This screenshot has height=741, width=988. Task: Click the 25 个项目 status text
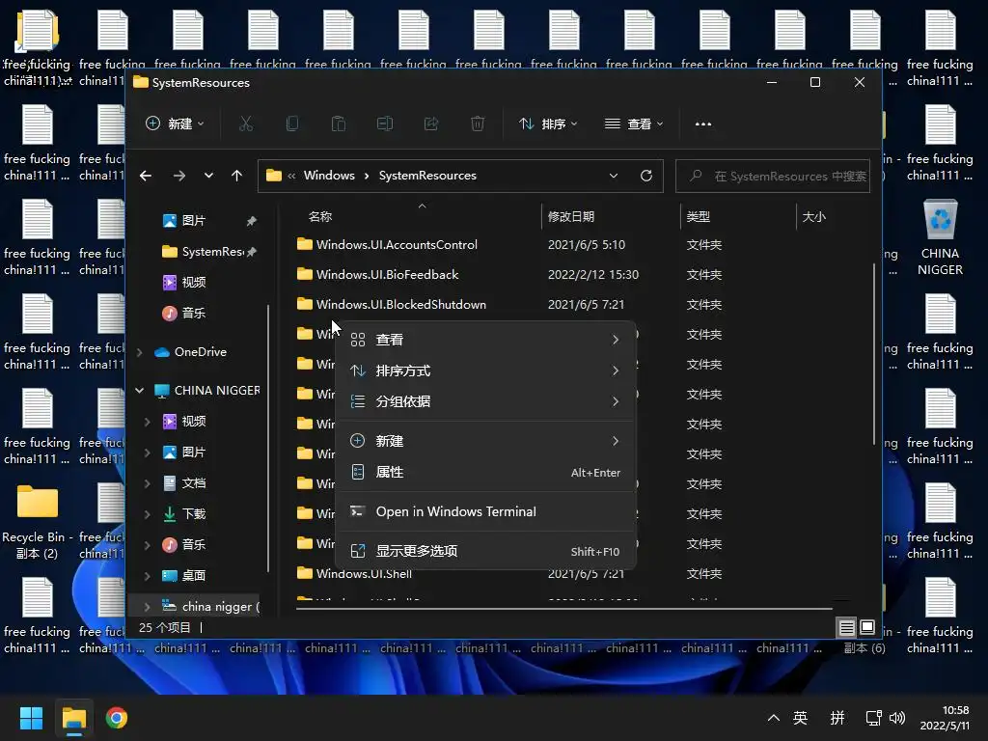pyautogui.click(x=164, y=627)
